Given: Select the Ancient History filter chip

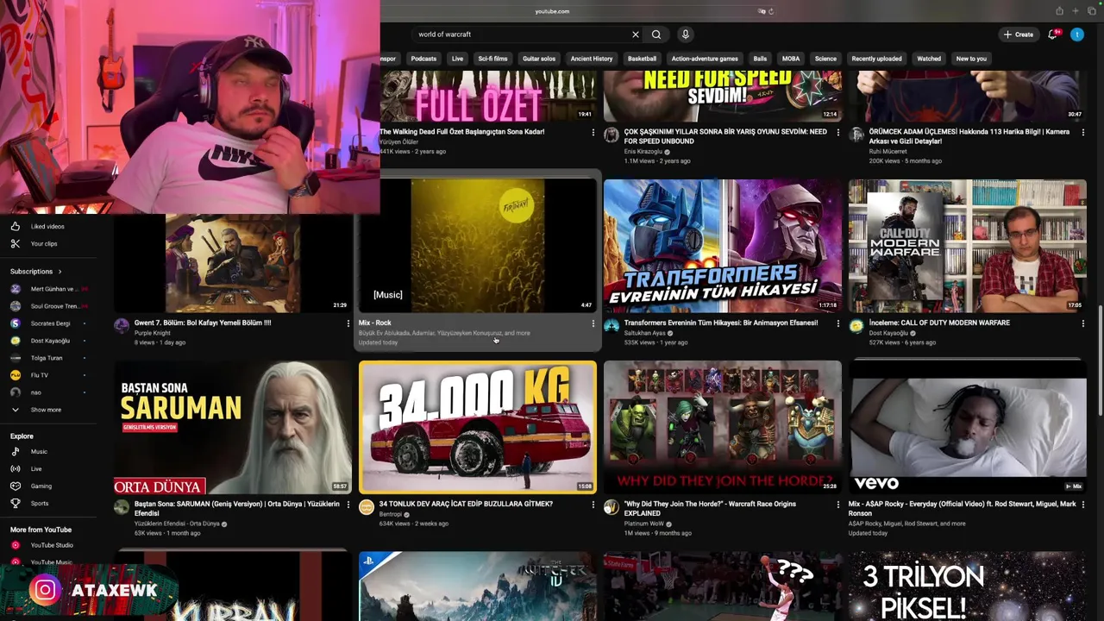Looking at the screenshot, I should point(592,59).
